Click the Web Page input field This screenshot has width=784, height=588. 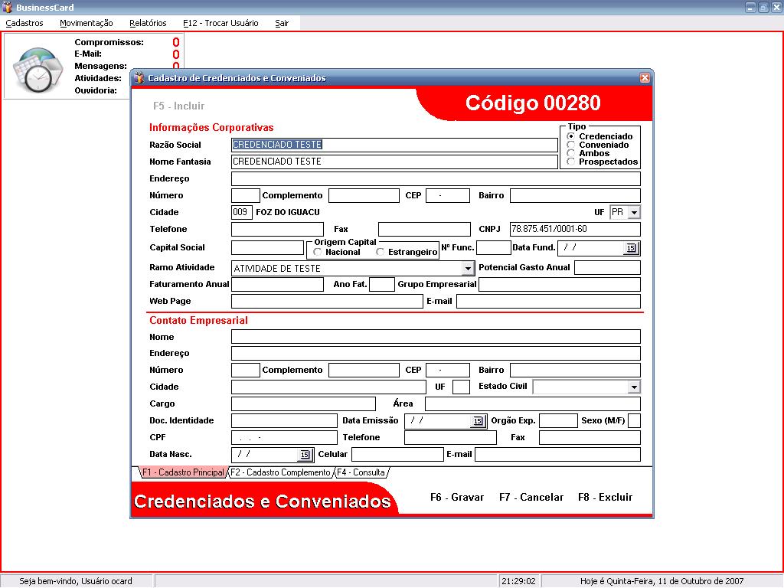tap(327, 302)
